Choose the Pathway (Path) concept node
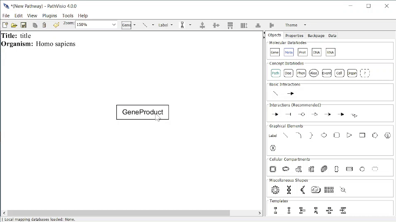 pos(275,73)
